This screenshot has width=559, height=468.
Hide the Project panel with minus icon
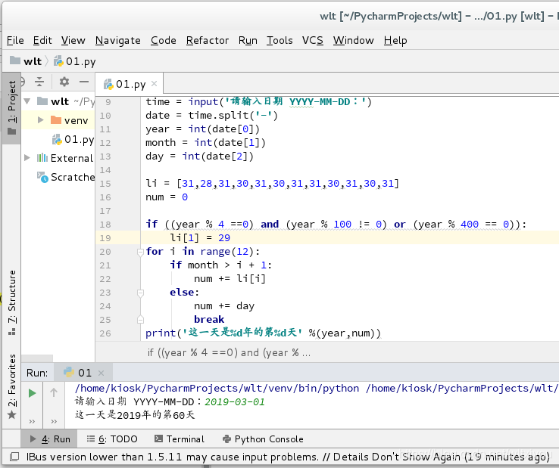(84, 82)
